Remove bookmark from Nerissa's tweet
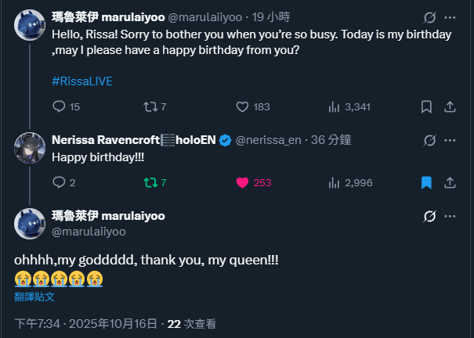Viewport: 474px width, 338px height. 427,182
